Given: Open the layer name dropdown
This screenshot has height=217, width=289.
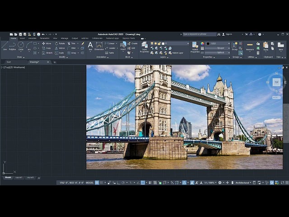Looking at the screenshot, I should (x=170, y=43).
